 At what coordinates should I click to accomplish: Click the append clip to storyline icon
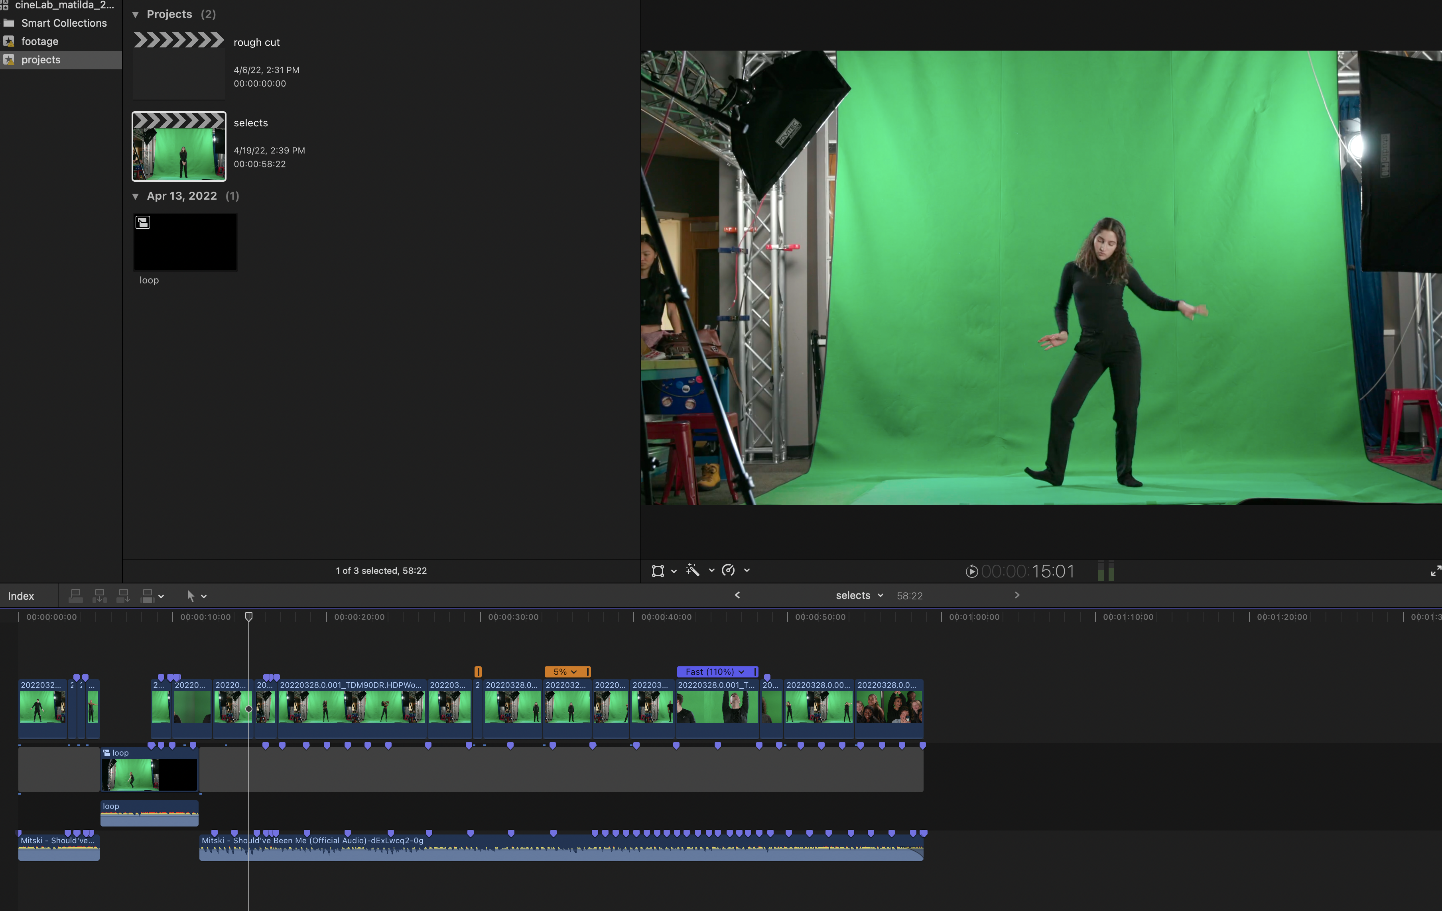click(123, 595)
